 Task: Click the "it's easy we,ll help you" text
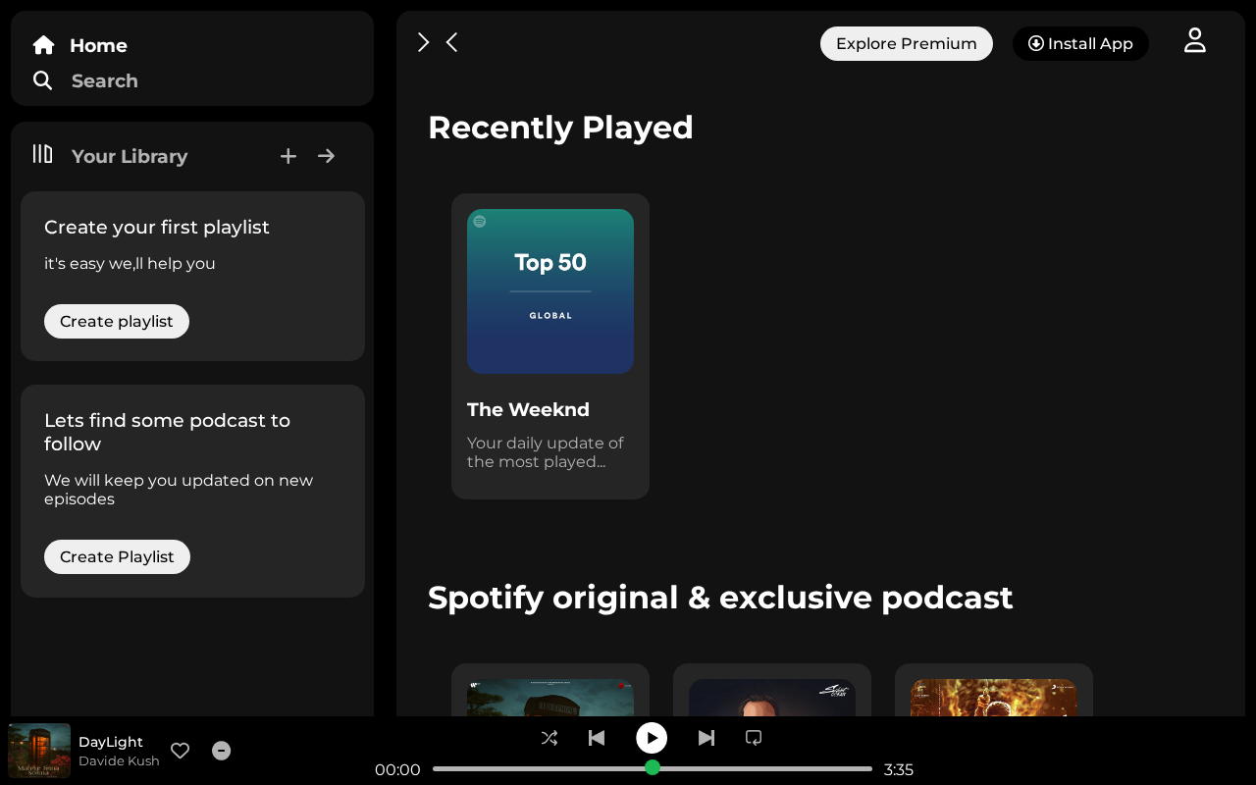(x=130, y=263)
